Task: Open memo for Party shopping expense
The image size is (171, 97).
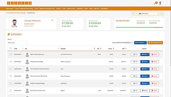Action: pos(145,76)
